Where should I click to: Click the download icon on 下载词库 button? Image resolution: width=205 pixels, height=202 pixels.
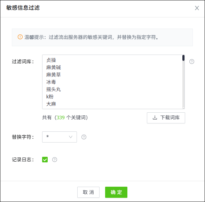(x=155, y=118)
